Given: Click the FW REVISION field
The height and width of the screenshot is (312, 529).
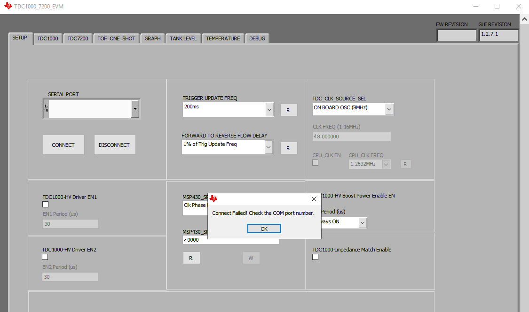Looking at the screenshot, I should coord(457,35).
